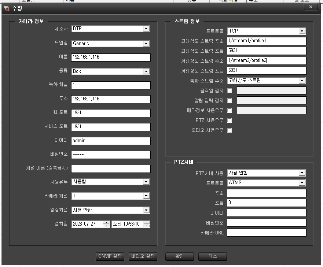
Task: Enable the 움직임 감지 checkbox
Action: pyautogui.click(x=230, y=90)
